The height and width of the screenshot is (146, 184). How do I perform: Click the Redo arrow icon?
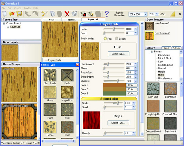(36, 14)
